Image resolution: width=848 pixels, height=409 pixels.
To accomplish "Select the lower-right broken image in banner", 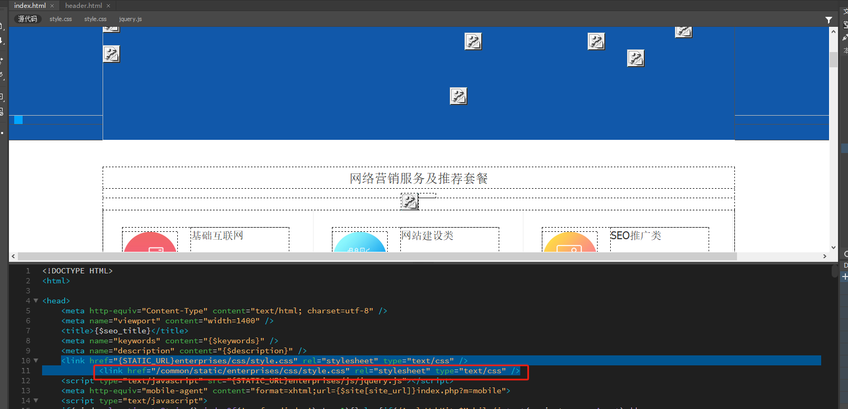I will pyautogui.click(x=635, y=58).
